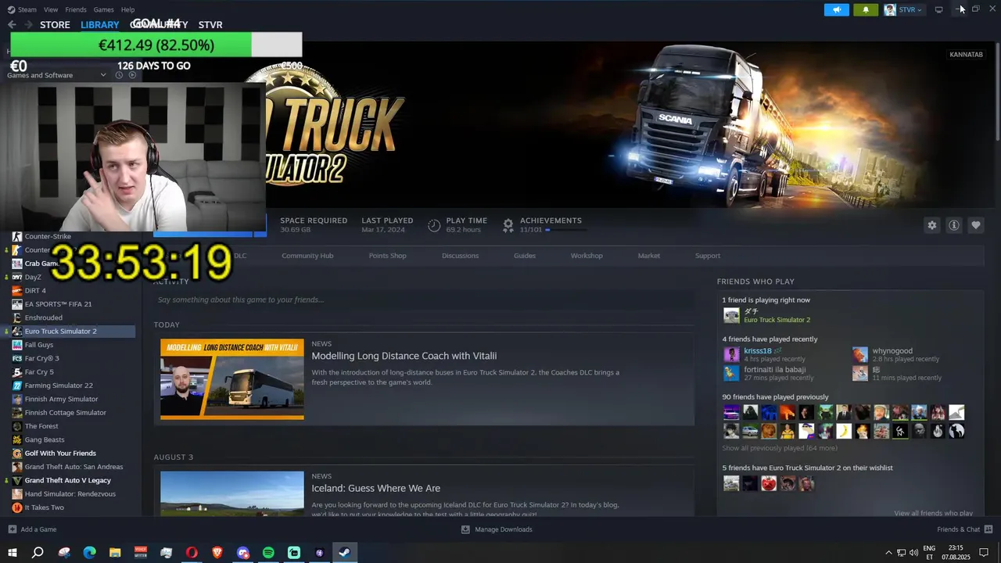Image resolution: width=1001 pixels, height=563 pixels.
Task: Open the Market tab
Action: [x=649, y=256]
